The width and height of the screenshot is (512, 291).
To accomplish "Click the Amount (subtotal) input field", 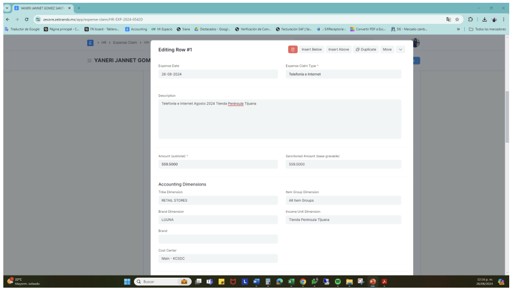I will pos(218,164).
